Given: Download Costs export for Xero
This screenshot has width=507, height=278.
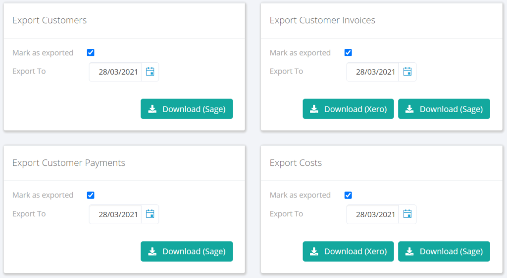Looking at the screenshot, I should pos(348,251).
